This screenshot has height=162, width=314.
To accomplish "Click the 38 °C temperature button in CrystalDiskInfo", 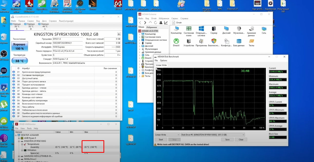I will (x=19, y=61).
